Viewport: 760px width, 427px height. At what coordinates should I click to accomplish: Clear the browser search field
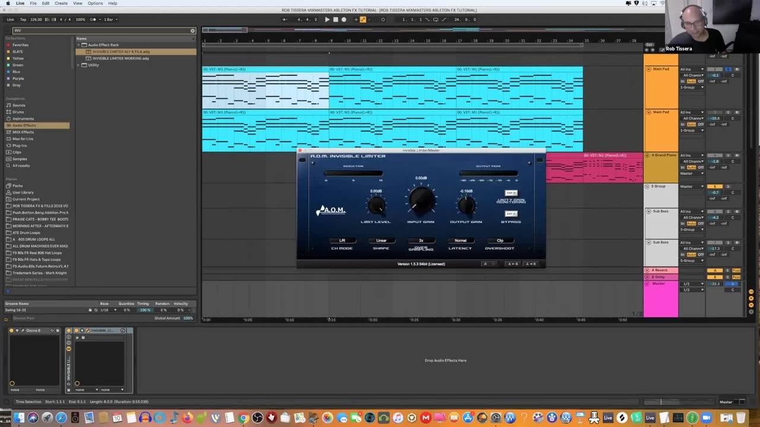(192, 31)
